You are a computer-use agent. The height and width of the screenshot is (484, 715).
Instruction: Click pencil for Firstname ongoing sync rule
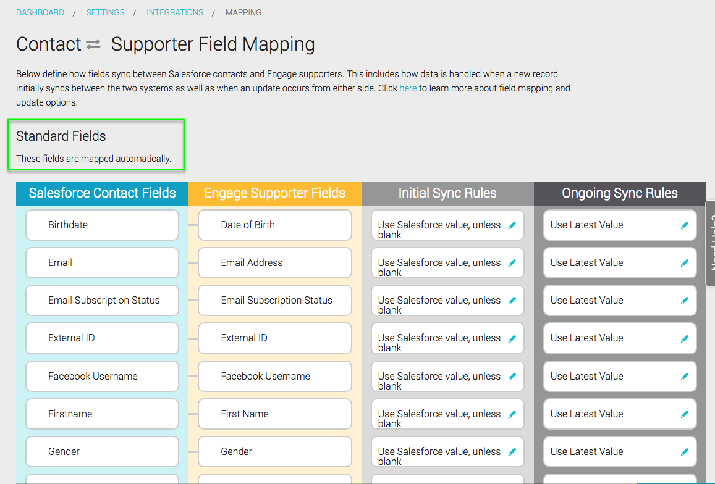point(685,414)
